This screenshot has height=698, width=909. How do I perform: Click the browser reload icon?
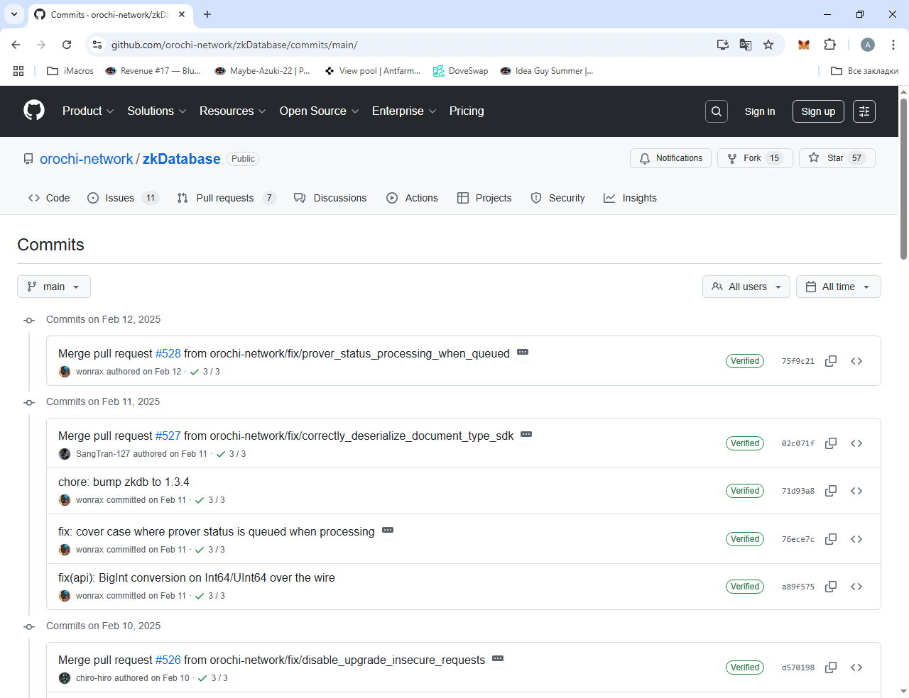[67, 45]
